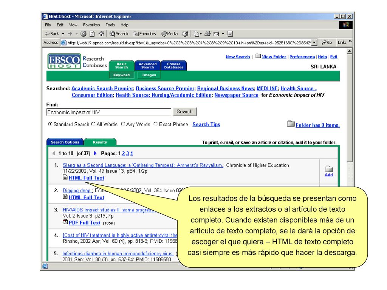Screen dimensions: 387x290
Task: Switch to the Search Options tab
Action: 65,142
